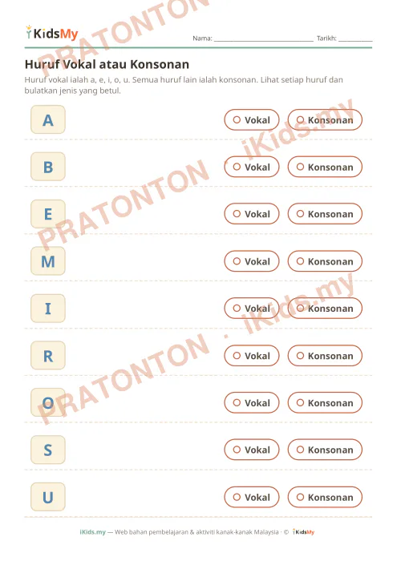Open the iKids.my footer link
This screenshot has height=561, width=397.
(x=93, y=532)
